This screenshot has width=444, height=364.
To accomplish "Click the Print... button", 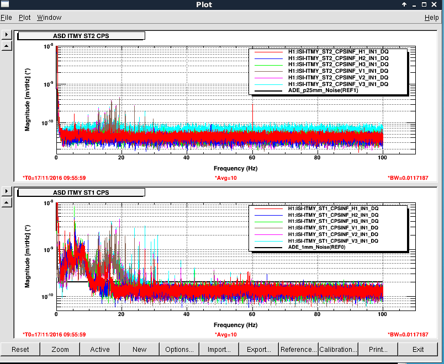I will click(x=378, y=349).
